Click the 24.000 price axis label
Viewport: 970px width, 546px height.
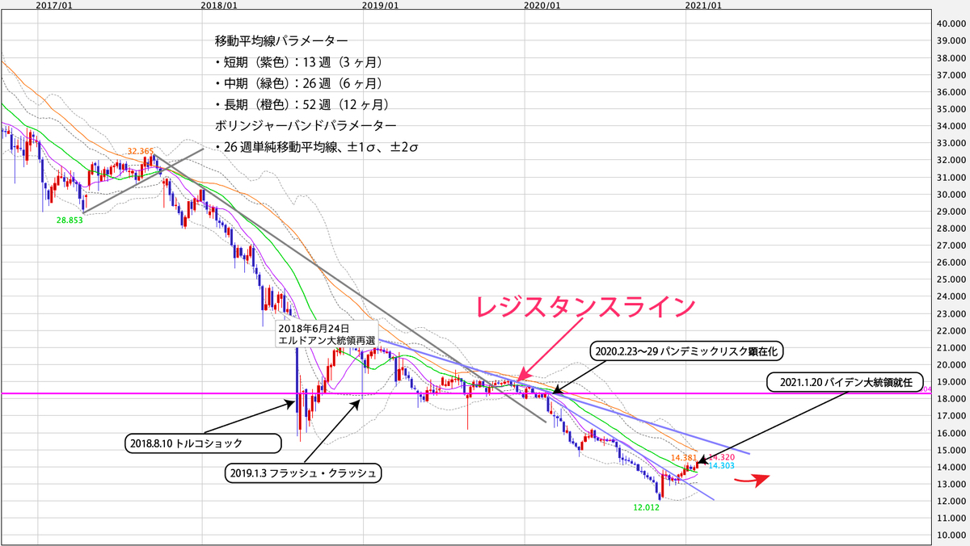[951, 296]
